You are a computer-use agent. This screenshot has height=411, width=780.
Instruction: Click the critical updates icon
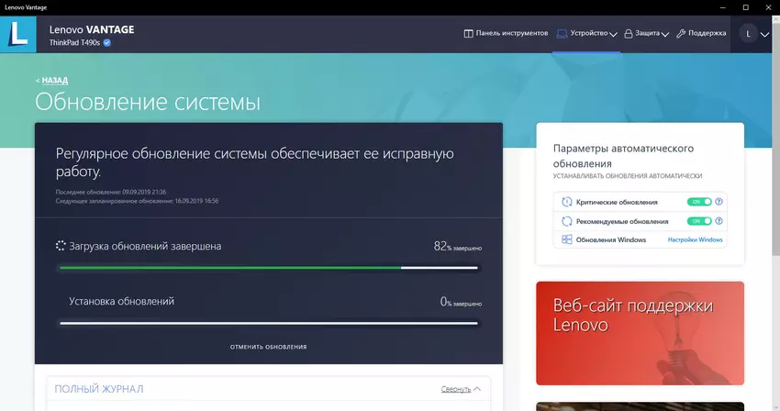point(567,202)
